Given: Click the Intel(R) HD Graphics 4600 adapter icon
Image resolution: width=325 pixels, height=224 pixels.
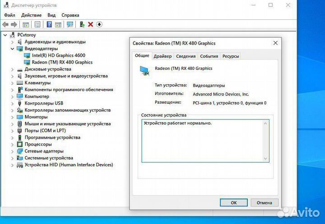Looking at the screenshot, I should click(27, 55).
